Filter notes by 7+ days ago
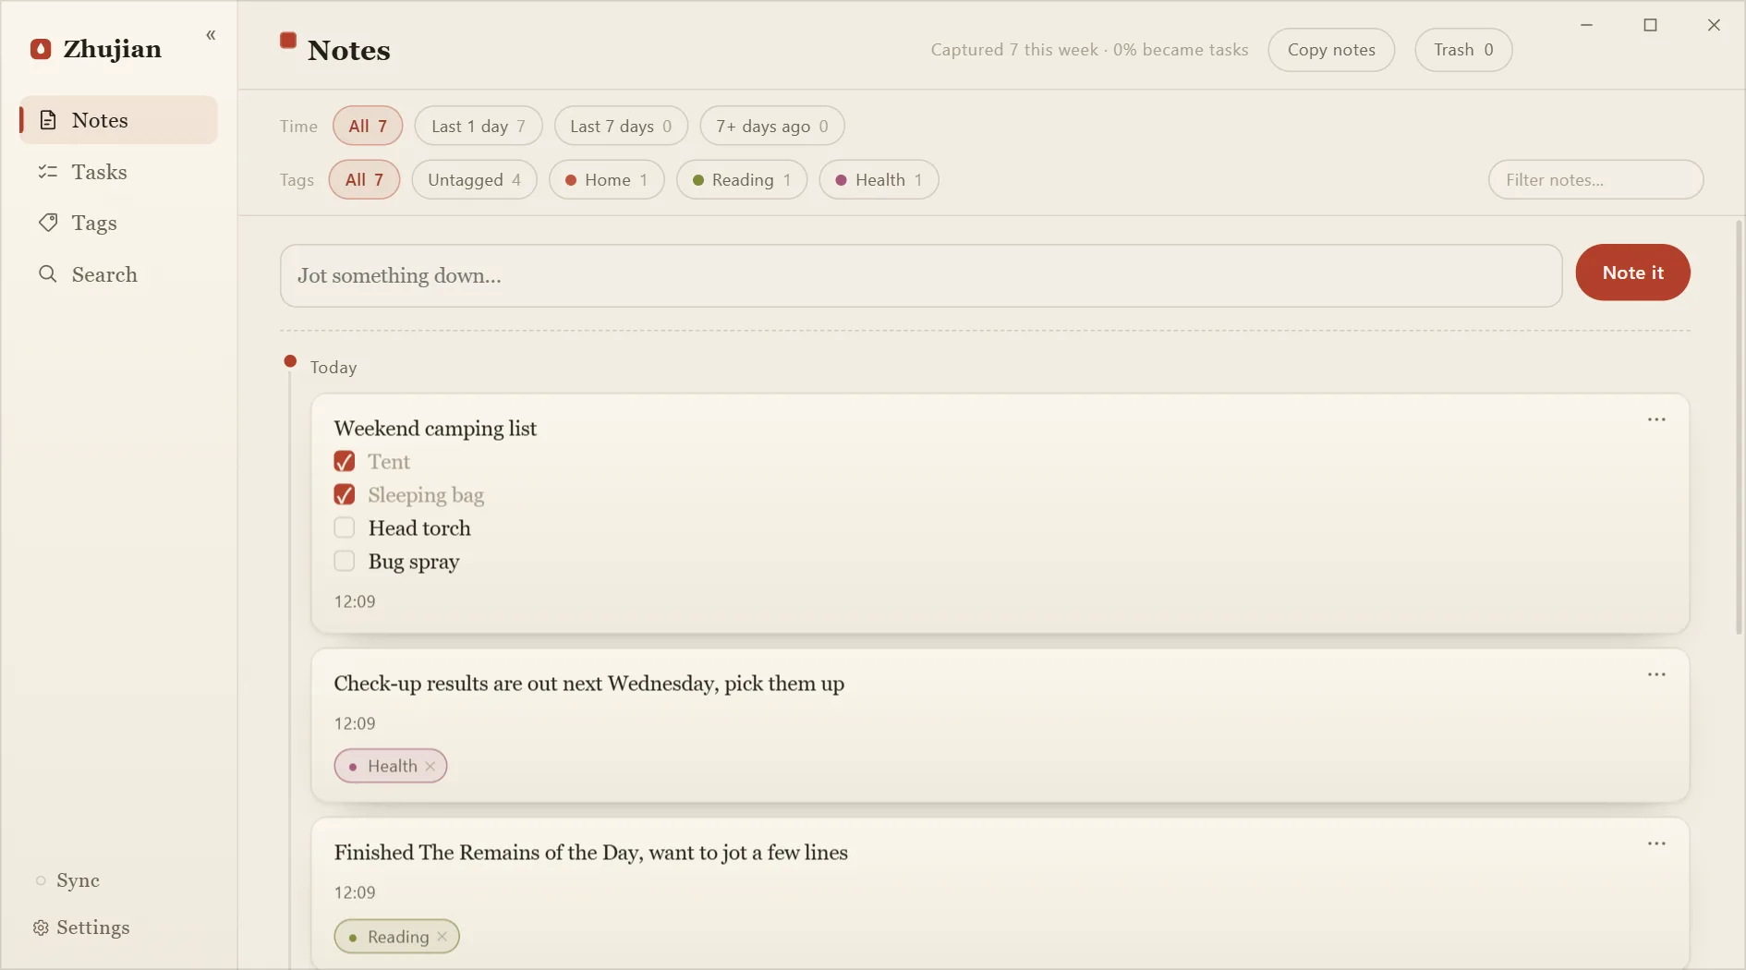 pos(772,126)
